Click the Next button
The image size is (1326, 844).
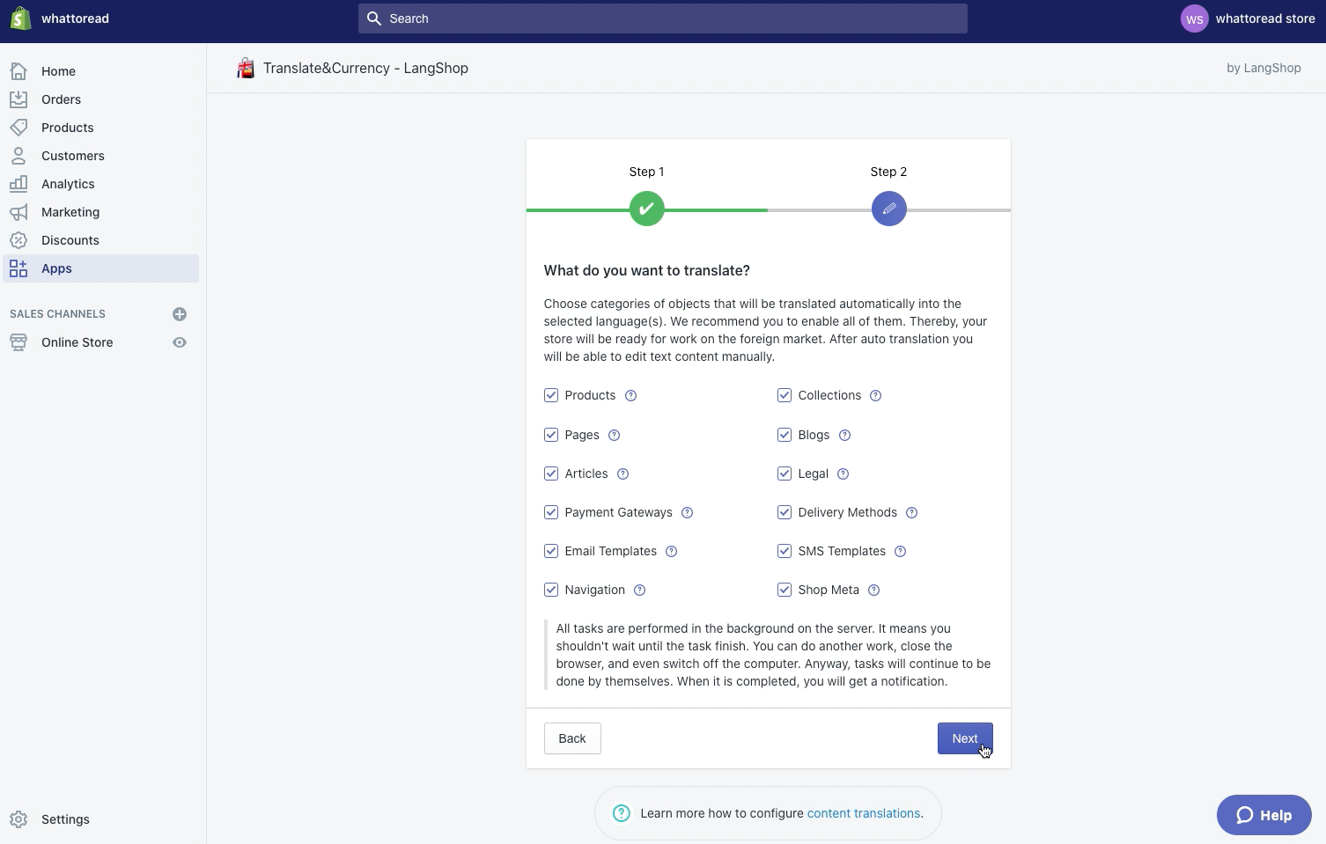(965, 738)
